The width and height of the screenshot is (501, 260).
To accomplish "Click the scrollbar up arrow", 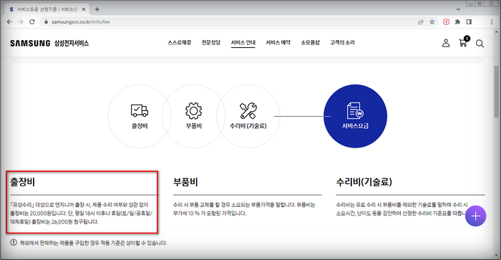I will click(x=496, y=32).
